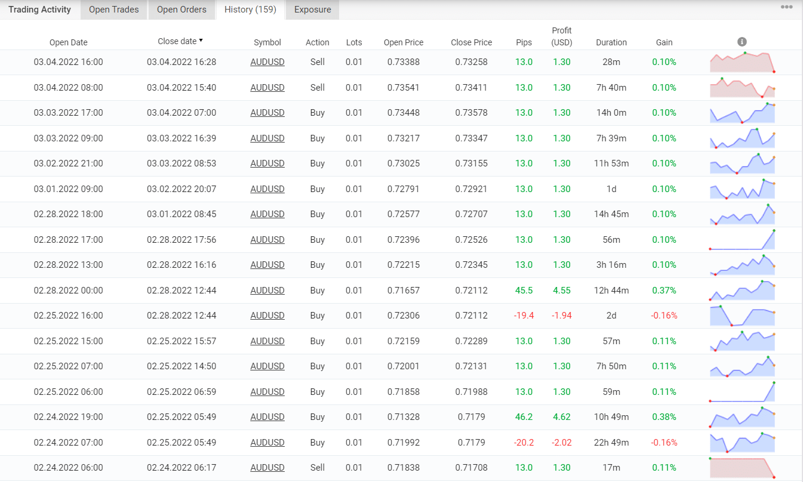Select the History (159) tab

(x=250, y=10)
